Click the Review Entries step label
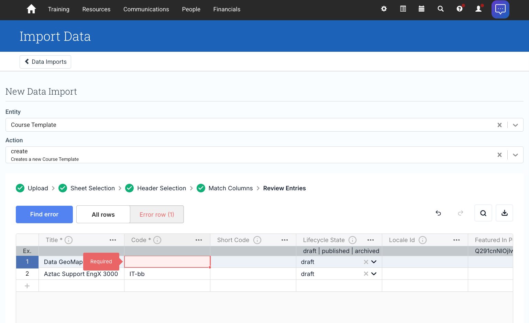This screenshot has height=323, width=529. point(285,188)
